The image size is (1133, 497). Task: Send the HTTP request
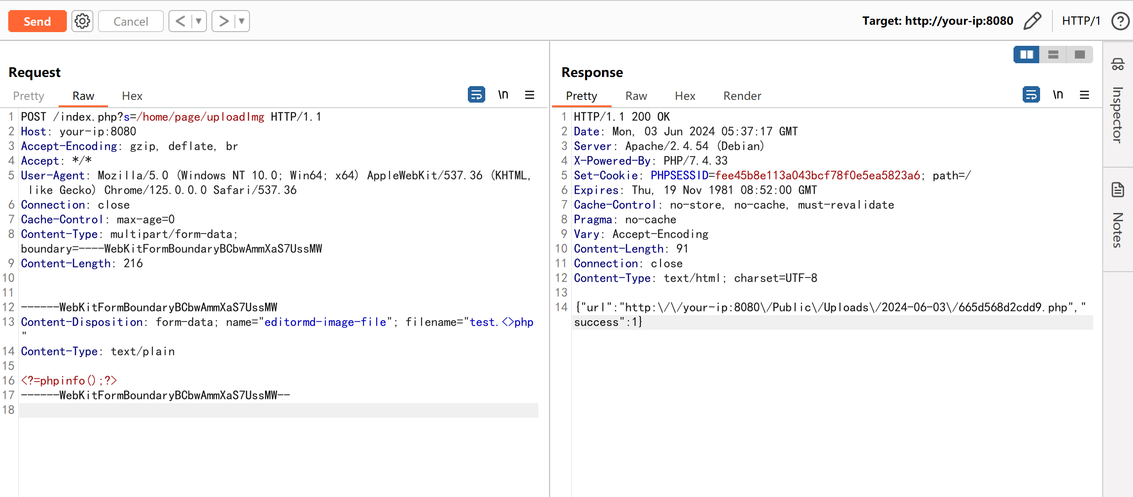point(37,21)
